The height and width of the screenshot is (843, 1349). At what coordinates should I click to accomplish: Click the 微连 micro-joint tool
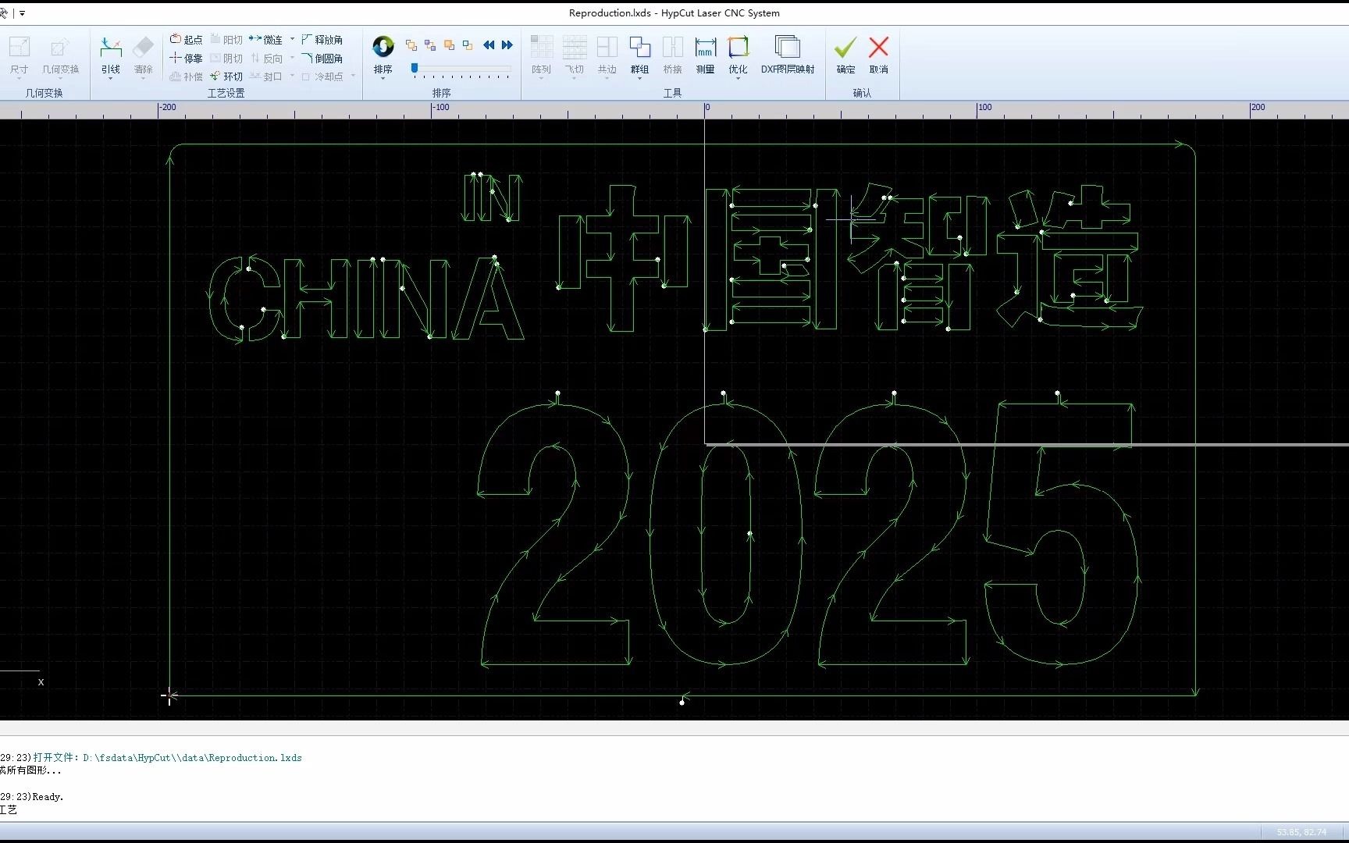[266, 39]
